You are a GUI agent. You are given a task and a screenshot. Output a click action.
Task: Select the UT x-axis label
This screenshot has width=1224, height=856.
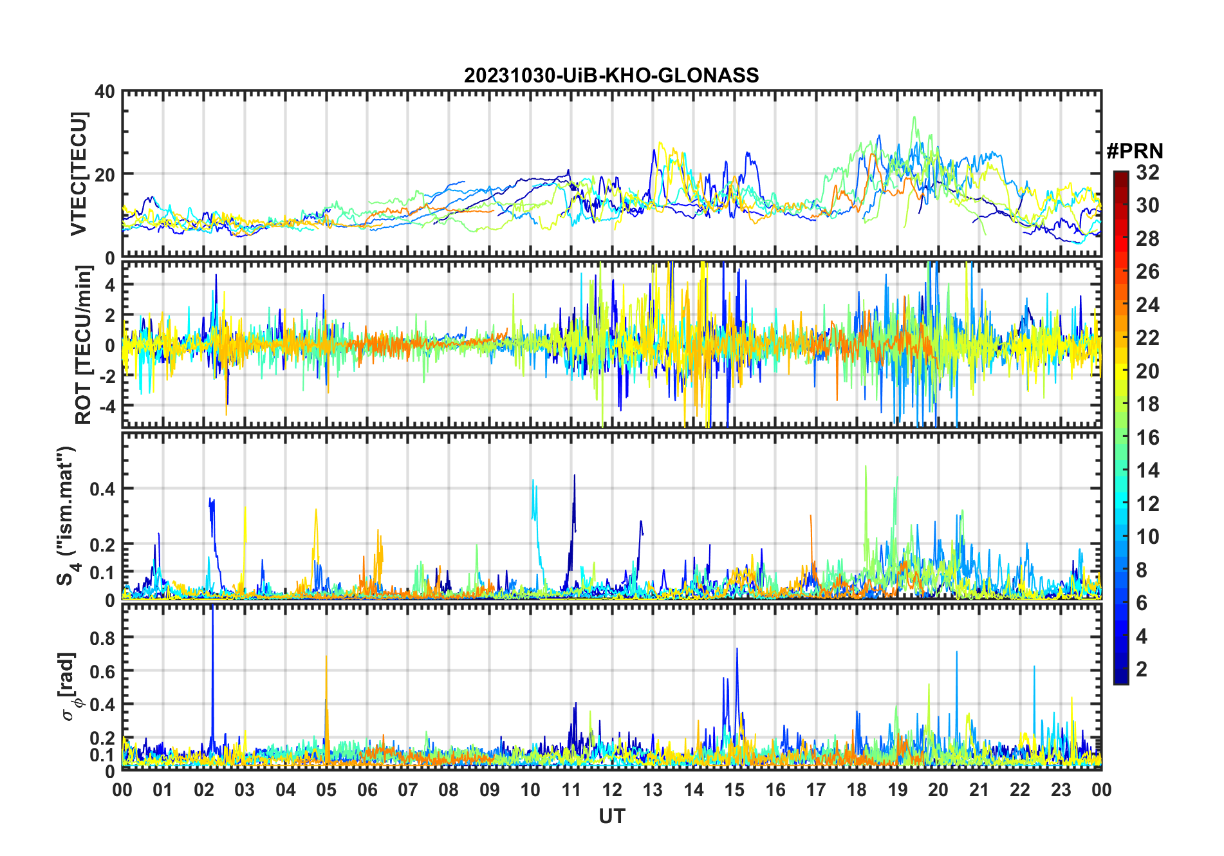coord(611,817)
